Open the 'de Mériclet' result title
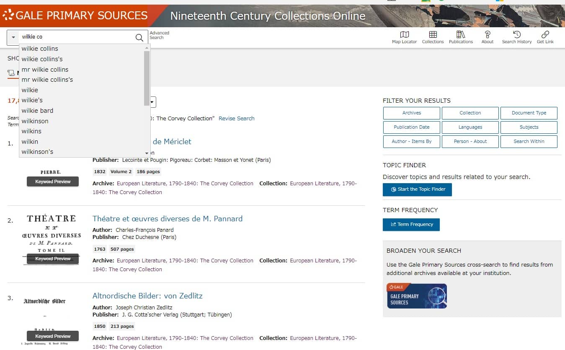565x350 pixels. coord(172,142)
